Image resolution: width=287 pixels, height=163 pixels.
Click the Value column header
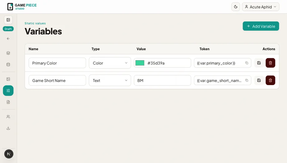coord(141,49)
